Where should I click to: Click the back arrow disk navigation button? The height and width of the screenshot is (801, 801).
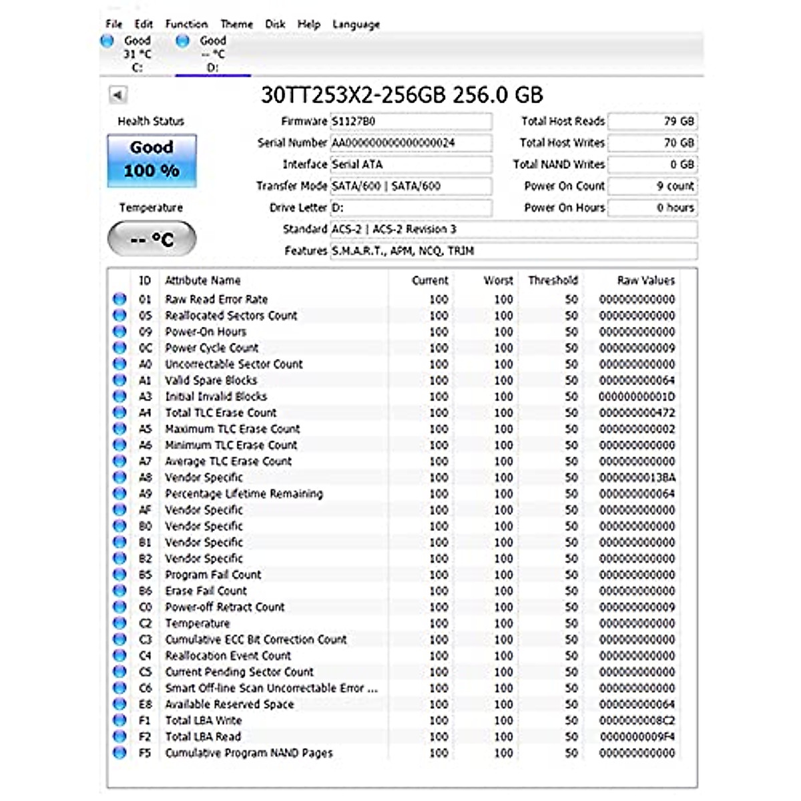tap(118, 95)
